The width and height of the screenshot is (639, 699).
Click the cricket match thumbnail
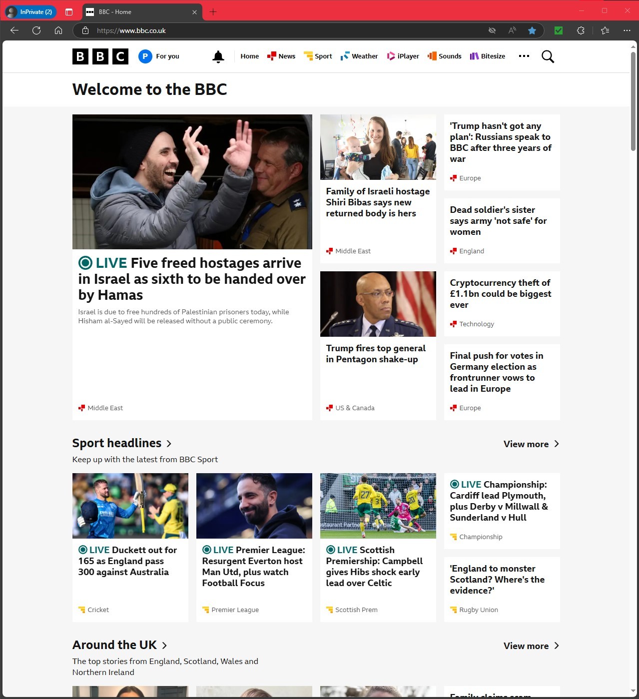tap(130, 506)
